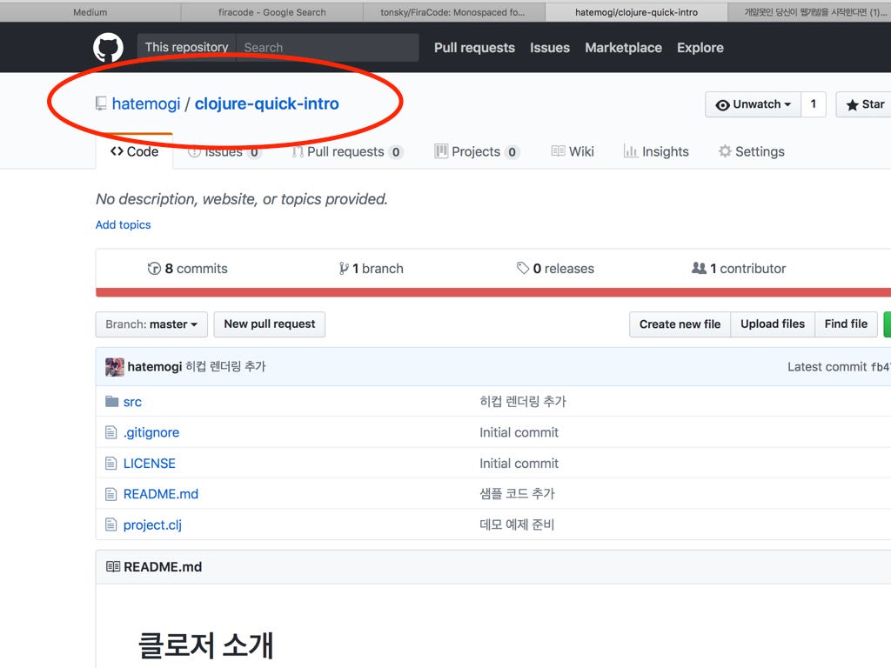This screenshot has width=891, height=668.
Task: View the 8 commits list
Action: pyautogui.click(x=188, y=268)
